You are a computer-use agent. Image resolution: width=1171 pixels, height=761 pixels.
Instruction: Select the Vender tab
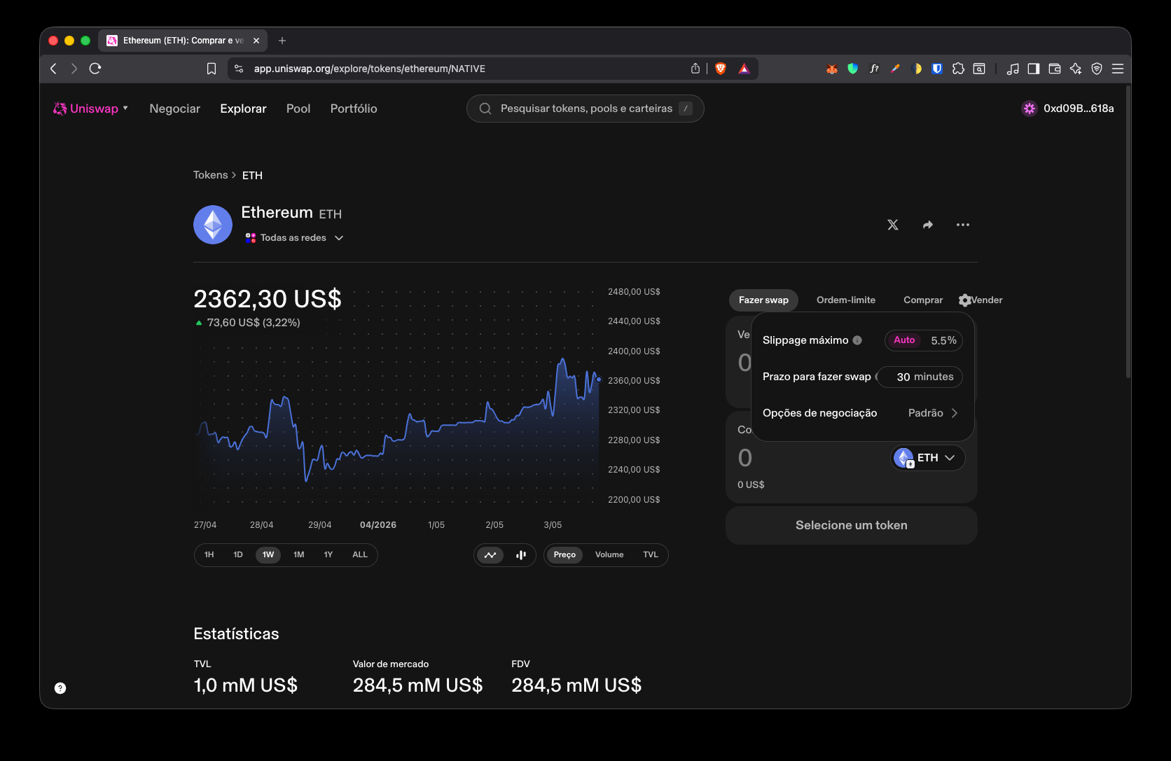coord(988,300)
